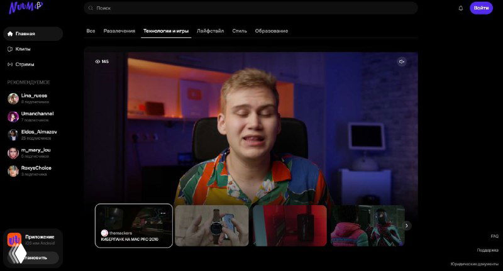Click the РЕКОМЕНДУЕМОЕ heading
This screenshot has width=503, height=271.
(28, 82)
